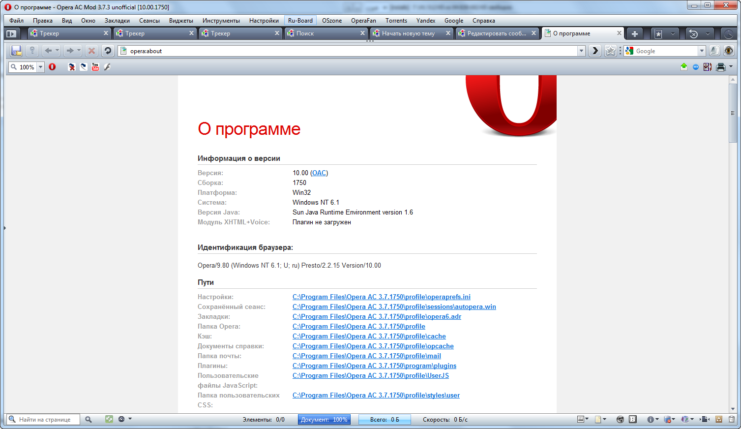
Task: Open the opera6.adr bookmarks link
Action: [377, 316]
